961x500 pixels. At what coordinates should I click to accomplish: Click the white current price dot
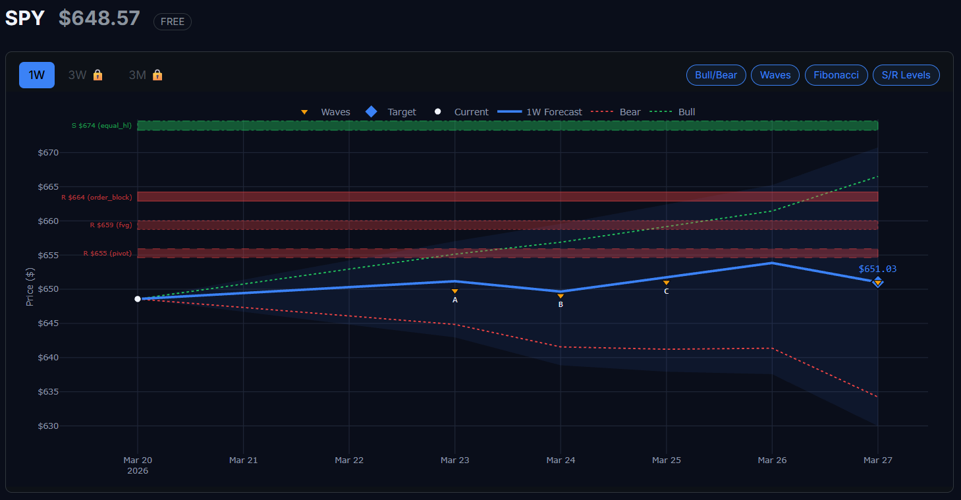coord(138,299)
